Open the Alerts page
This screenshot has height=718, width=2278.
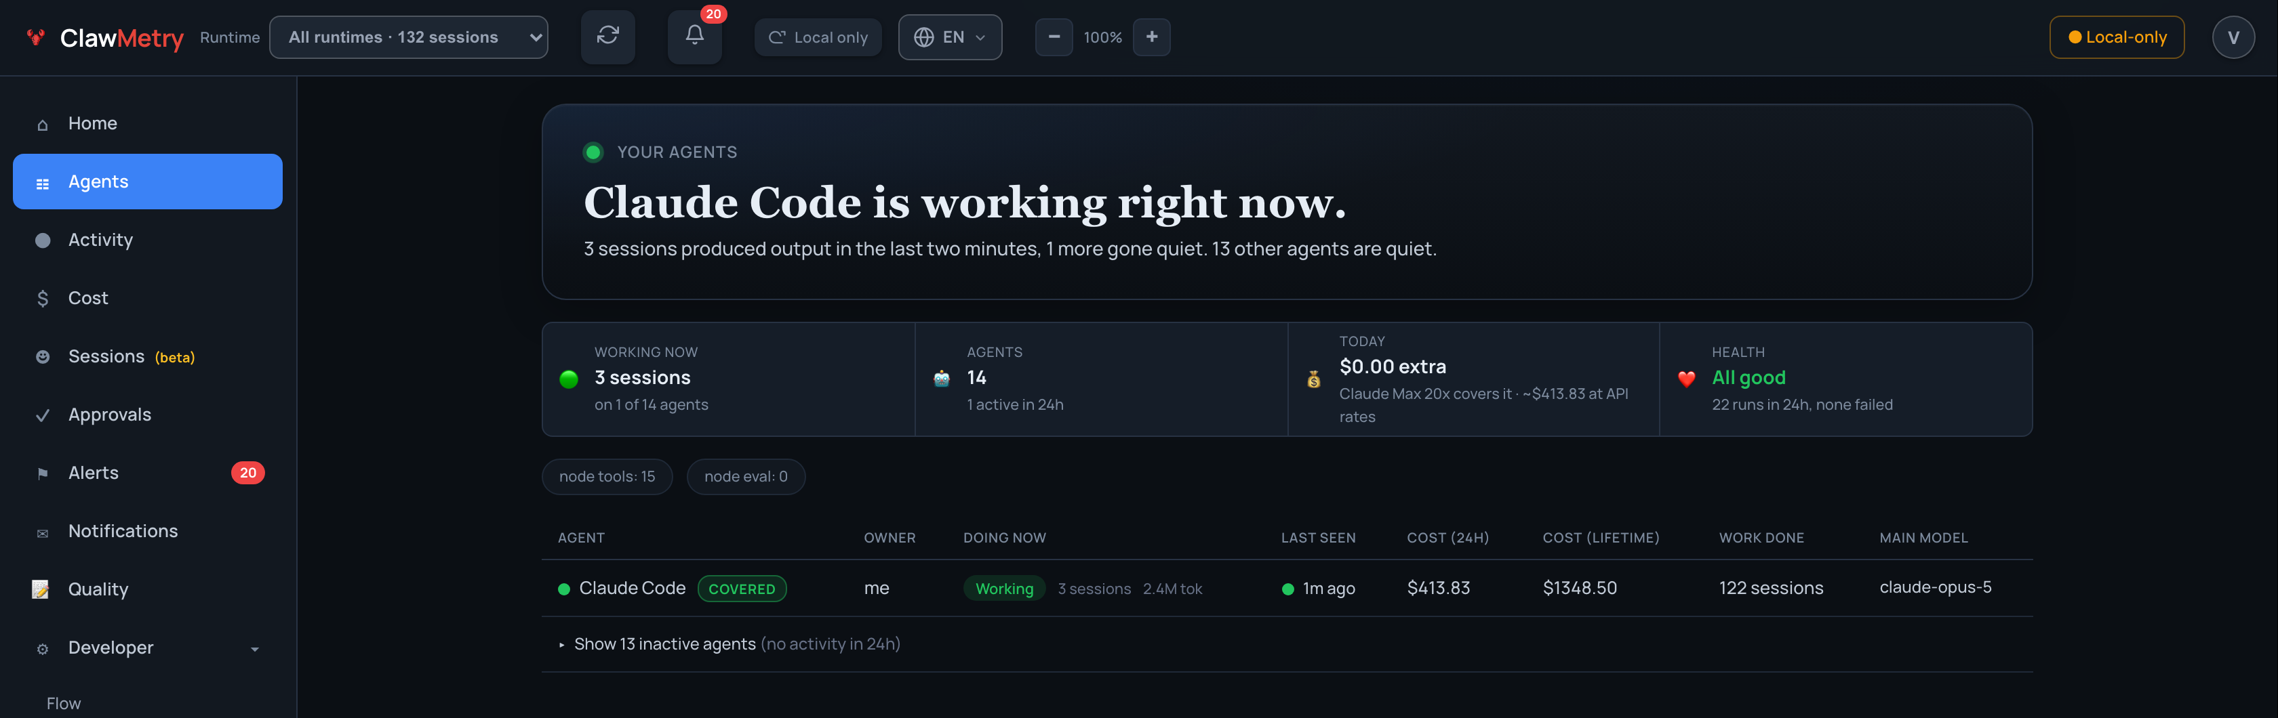coord(148,473)
